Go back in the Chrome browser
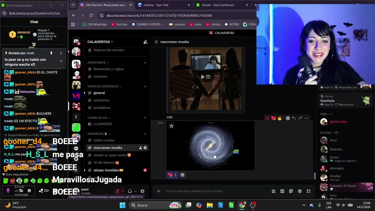This screenshot has height=211, width=375. [x=74, y=16]
